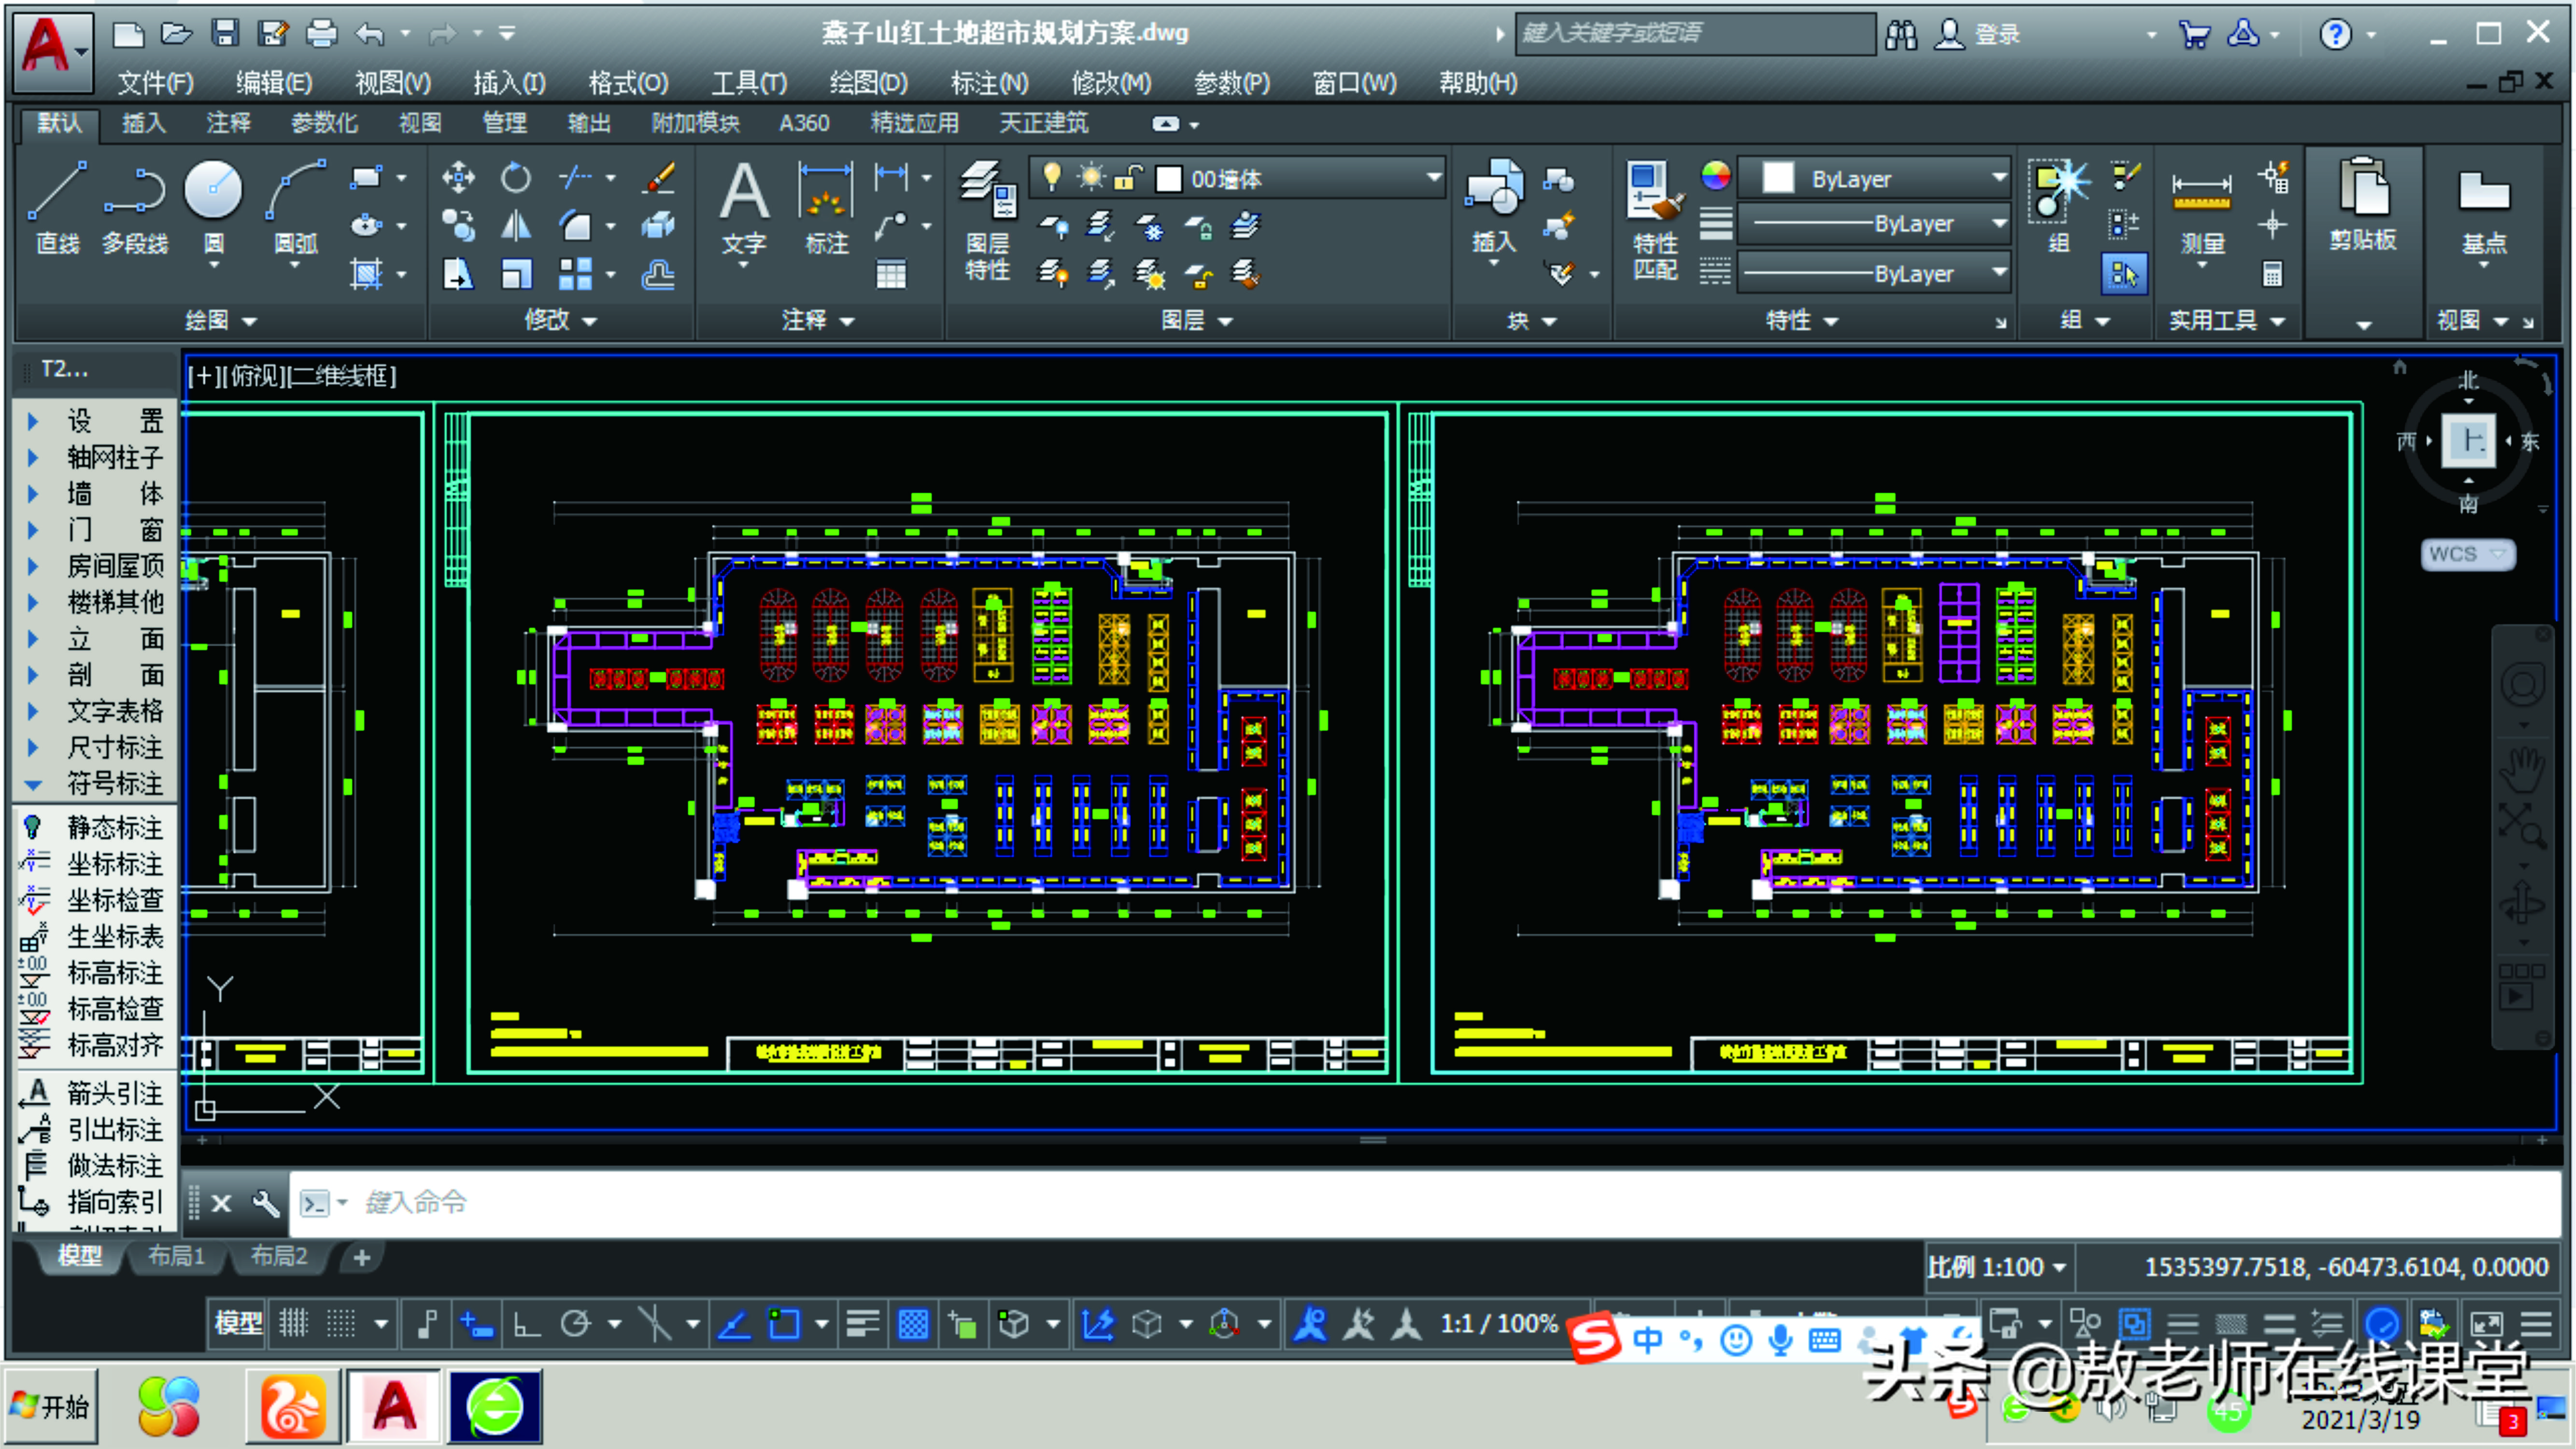Image resolution: width=2576 pixels, height=1449 pixels.
Task: Switch to the 注释 ribbon tab
Action: [x=228, y=123]
